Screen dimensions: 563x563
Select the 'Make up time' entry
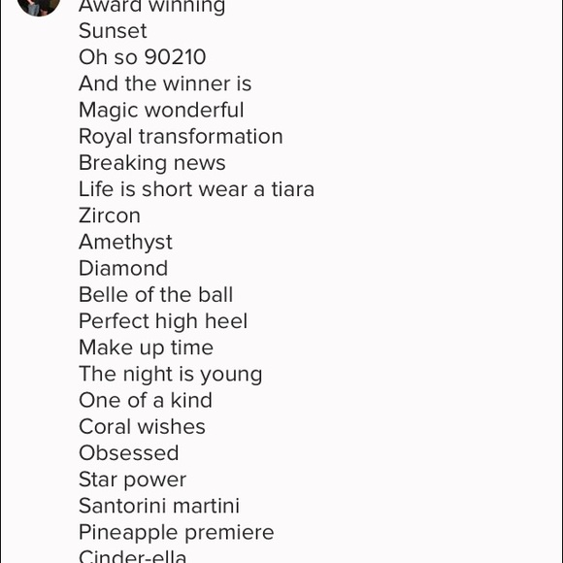pos(147,348)
